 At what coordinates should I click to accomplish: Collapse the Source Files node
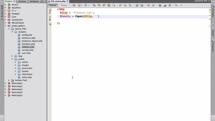click(9, 29)
